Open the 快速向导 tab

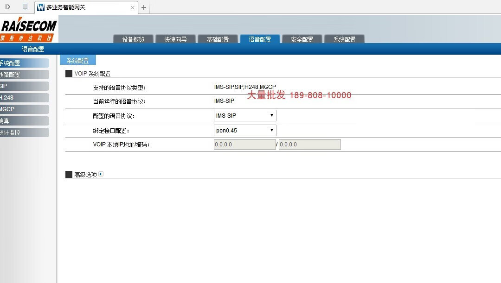click(175, 39)
